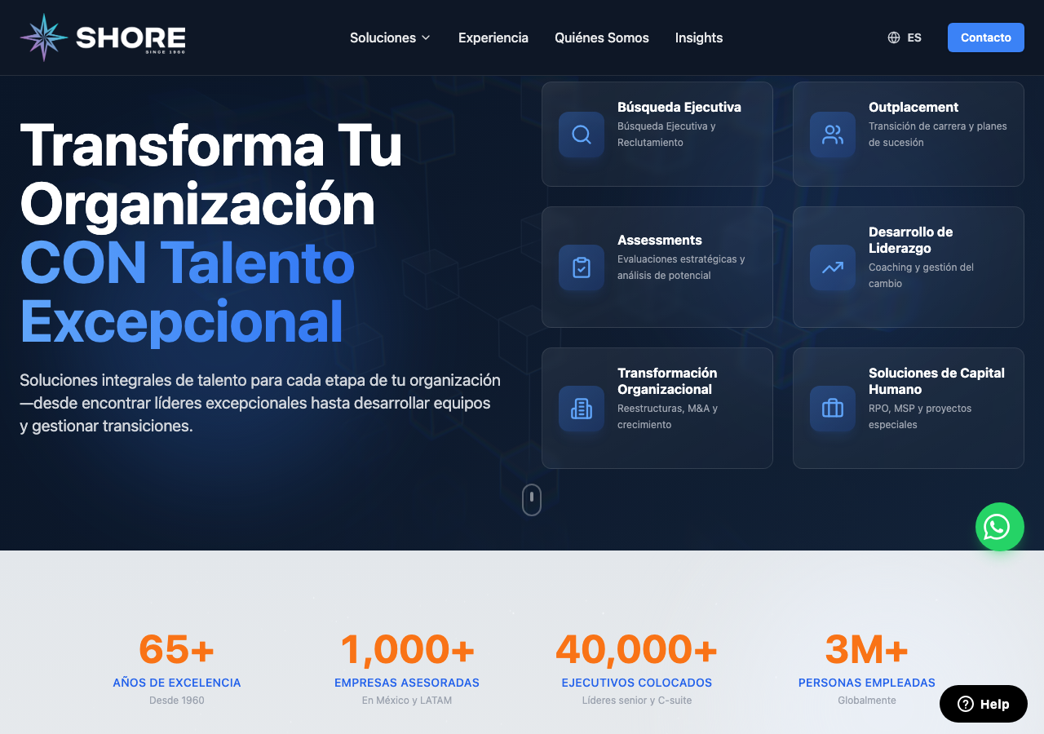This screenshot has width=1044, height=734.
Task: Click the 'En México y LATAM' caption
Action: point(407,701)
